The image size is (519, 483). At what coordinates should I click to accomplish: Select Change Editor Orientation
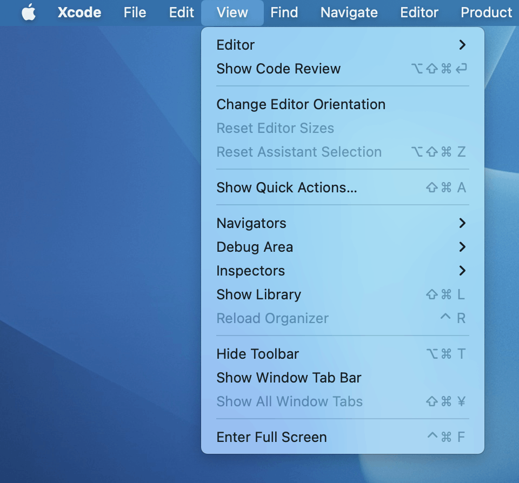pyautogui.click(x=343, y=104)
